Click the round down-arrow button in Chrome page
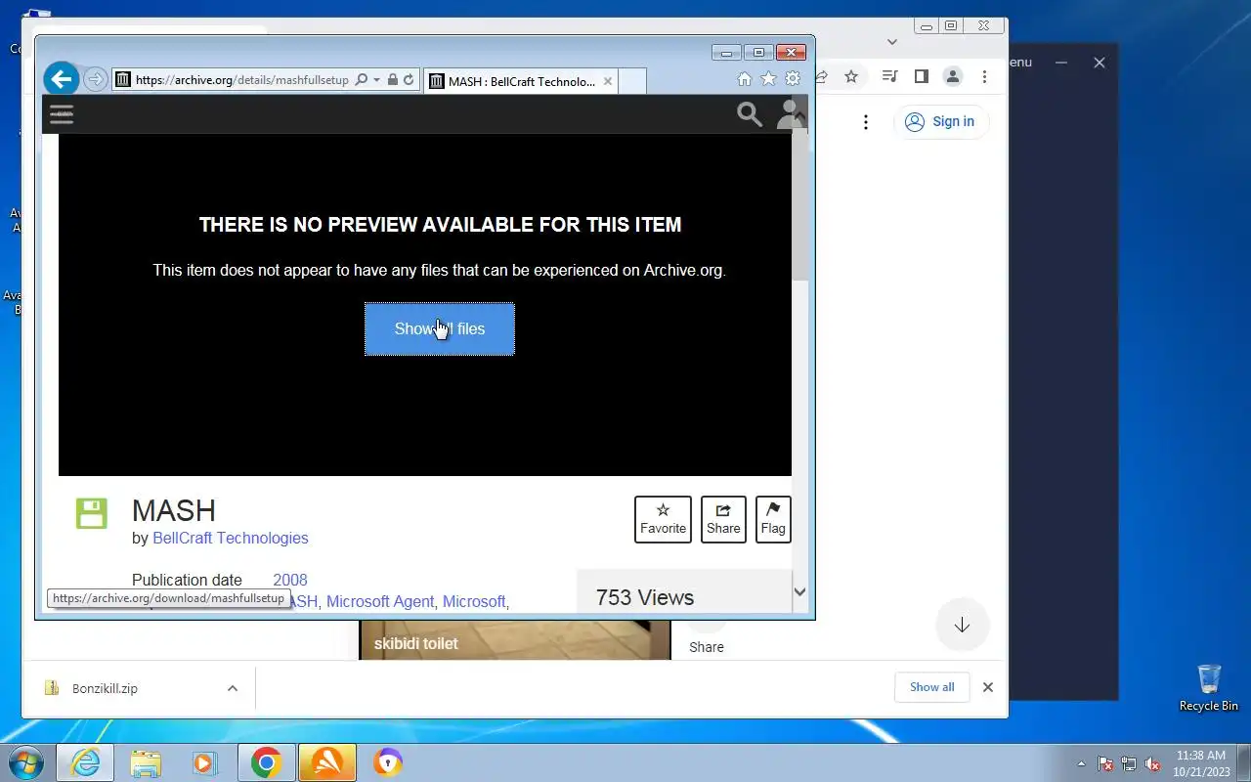Viewport: 1251px width, 782px height. pos(962,625)
